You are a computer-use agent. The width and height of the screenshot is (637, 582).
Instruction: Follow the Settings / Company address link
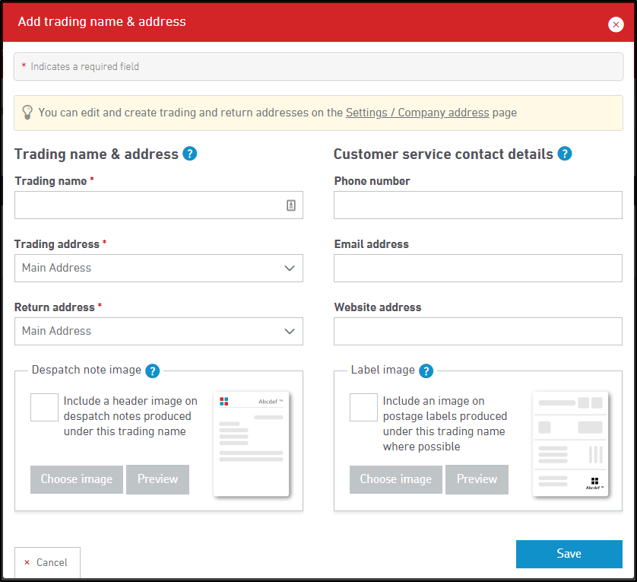pyautogui.click(x=417, y=113)
